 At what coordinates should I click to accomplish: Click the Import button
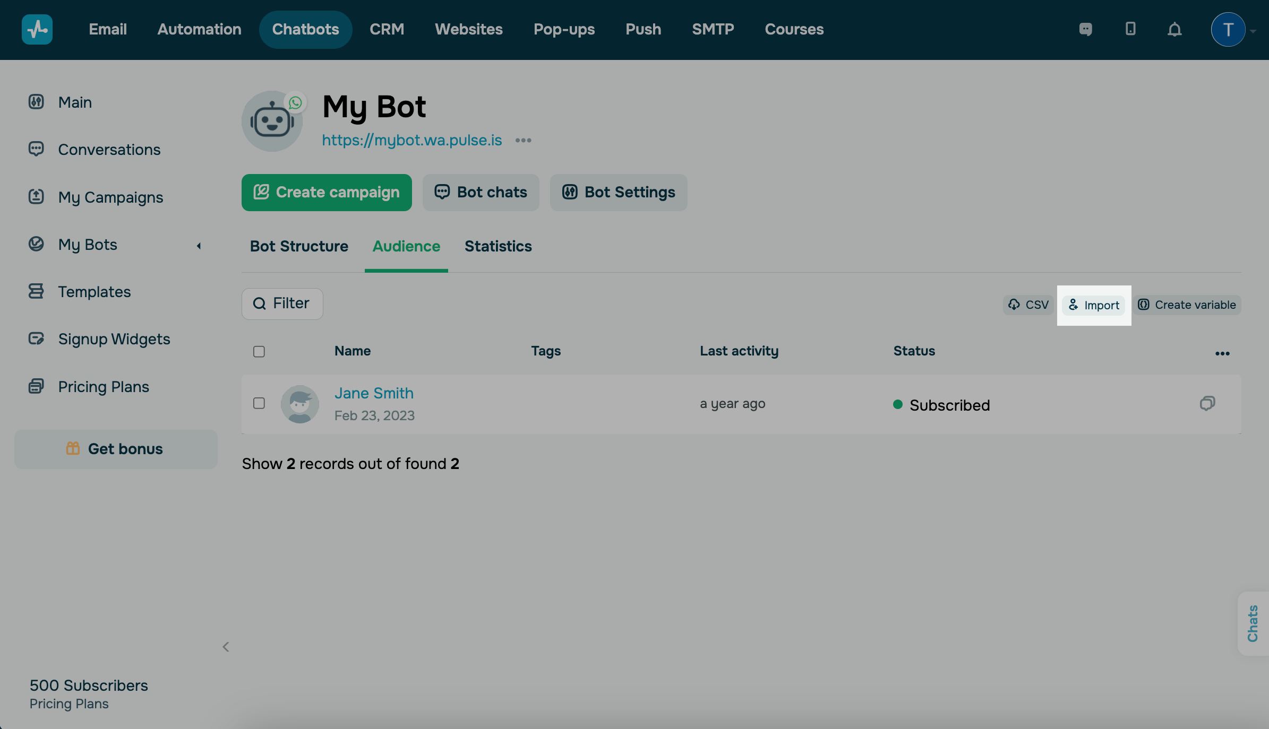pyautogui.click(x=1094, y=305)
